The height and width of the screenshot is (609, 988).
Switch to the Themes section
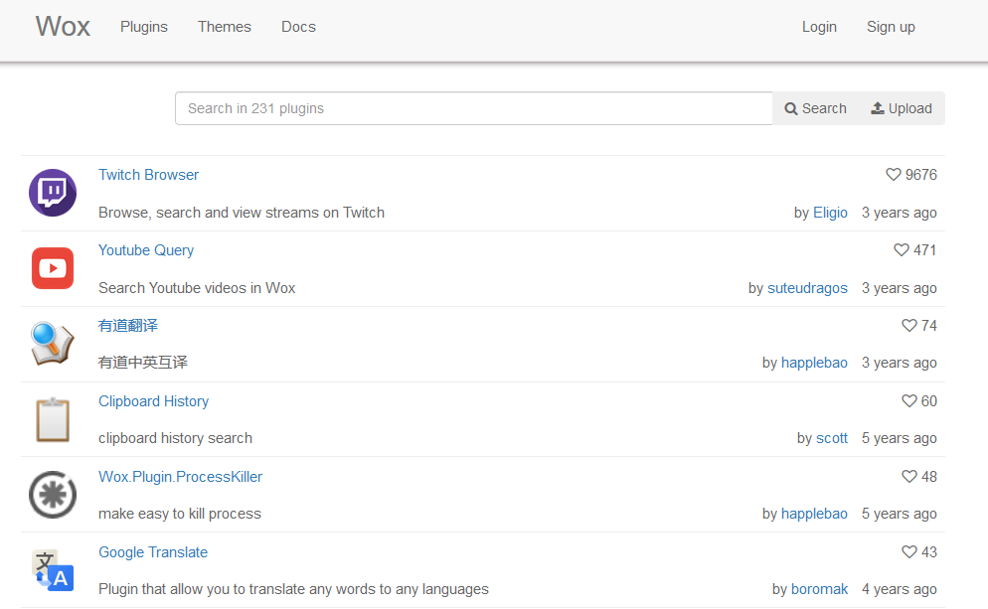[x=224, y=27]
